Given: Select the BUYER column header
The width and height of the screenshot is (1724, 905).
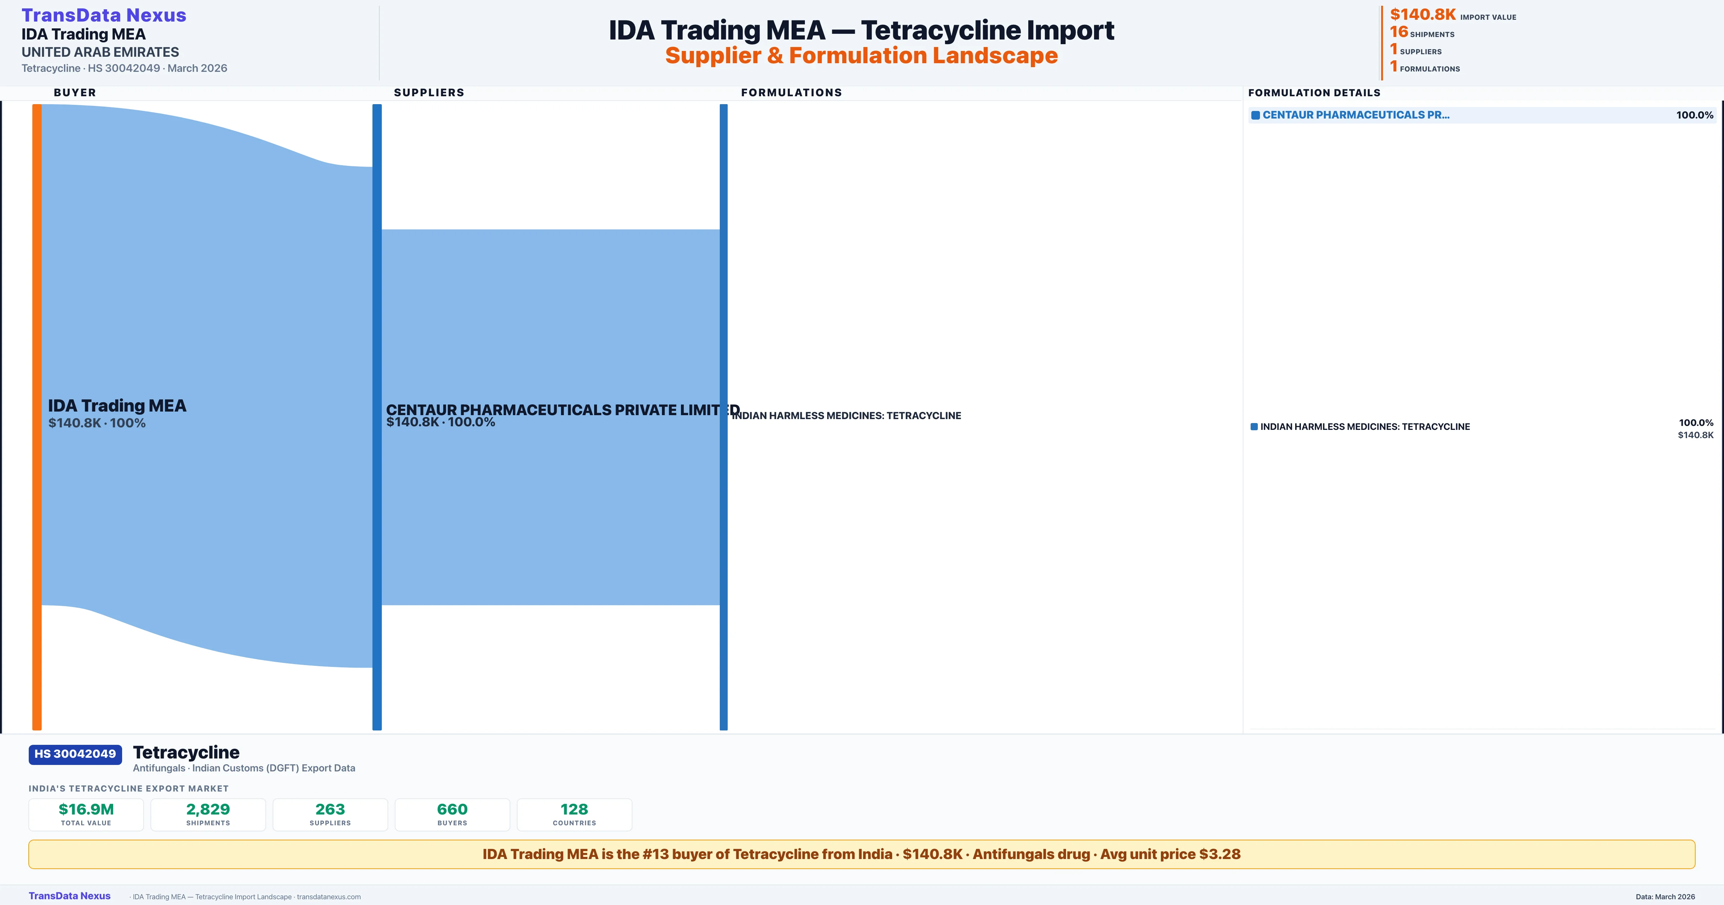Looking at the screenshot, I should click(75, 92).
